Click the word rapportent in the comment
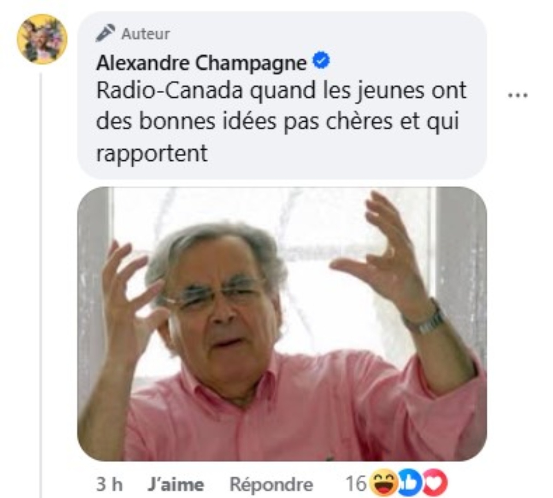This screenshot has height=498, width=553. click(x=152, y=153)
